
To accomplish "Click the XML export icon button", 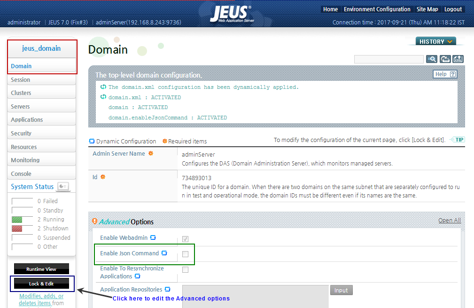I will point(458,59).
